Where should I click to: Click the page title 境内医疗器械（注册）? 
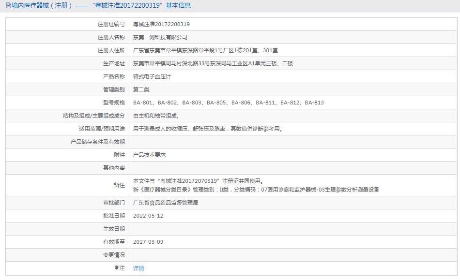tap(42, 6)
